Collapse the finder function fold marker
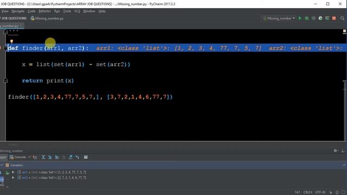This screenshot has height=195, width=347. click(5, 48)
